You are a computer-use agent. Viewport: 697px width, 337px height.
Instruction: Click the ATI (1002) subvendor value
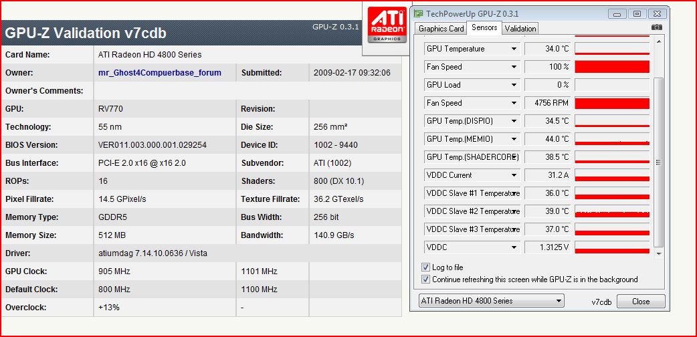pyautogui.click(x=332, y=163)
